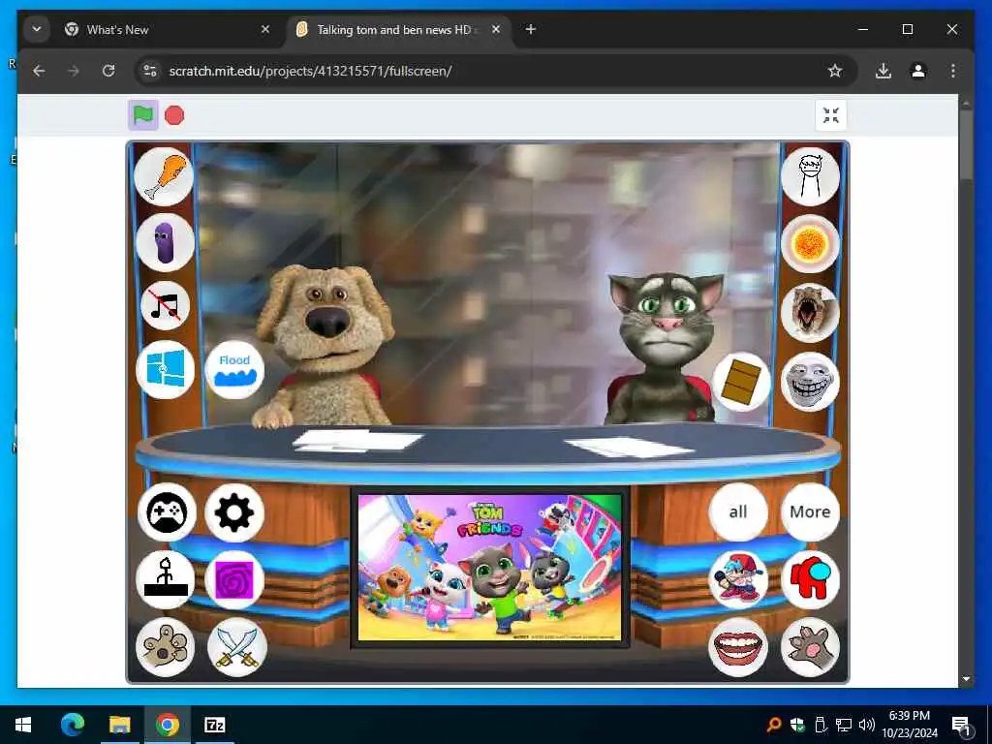992x744 pixels.
Task: Stop the project with the red stop button
Action: 174,115
